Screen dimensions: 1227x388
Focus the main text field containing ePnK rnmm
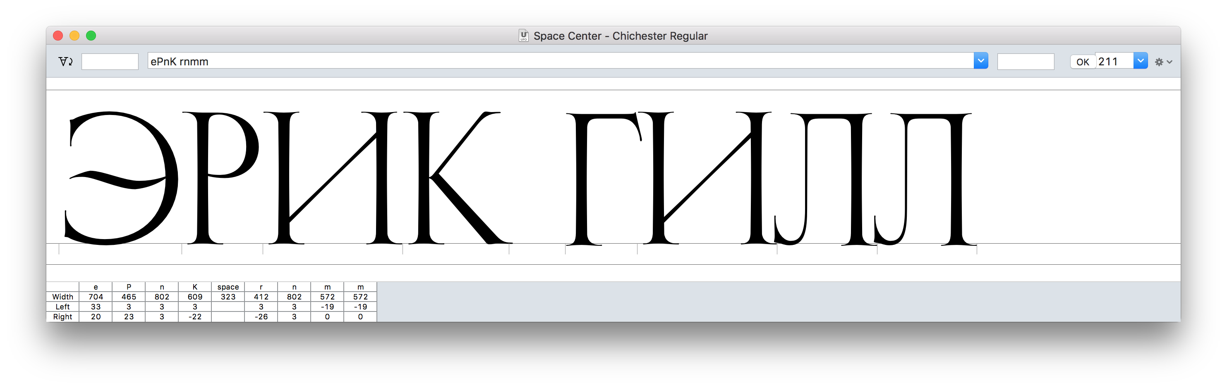coord(561,61)
